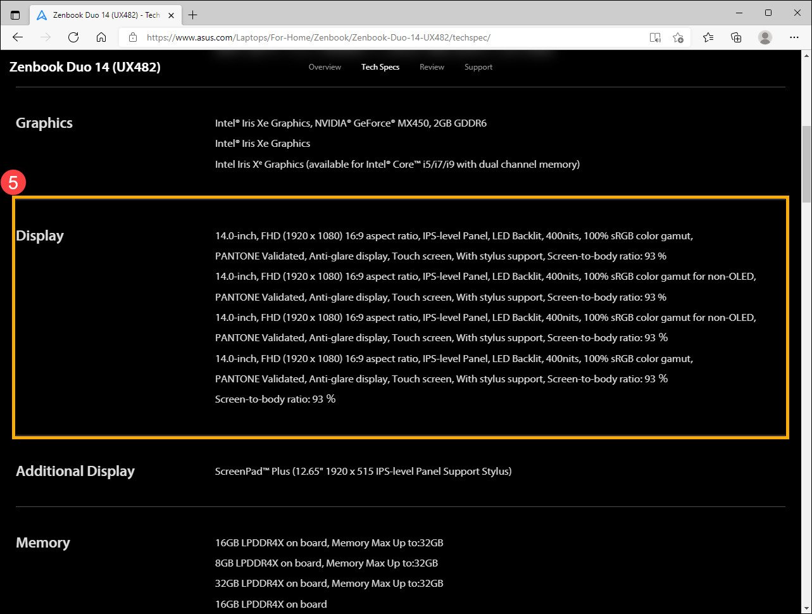Select the Tech Specs tab
Image resolution: width=812 pixels, height=614 pixels.
click(380, 67)
